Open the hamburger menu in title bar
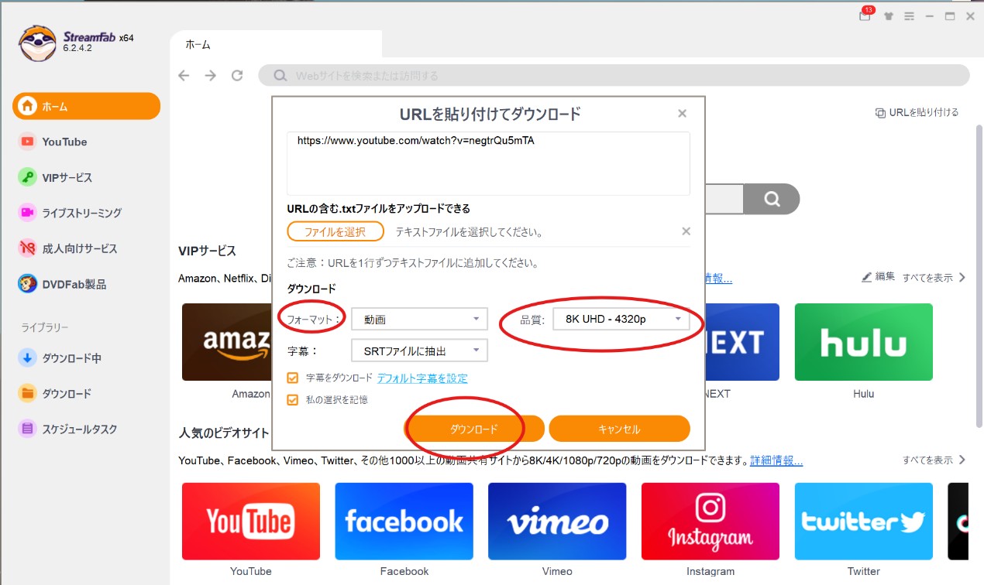This screenshot has height=585, width=984. (909, 15)
